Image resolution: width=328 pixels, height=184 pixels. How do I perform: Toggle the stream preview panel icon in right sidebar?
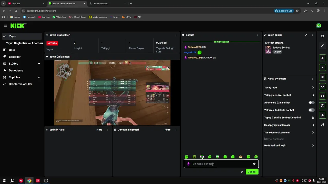pos(322,58)
